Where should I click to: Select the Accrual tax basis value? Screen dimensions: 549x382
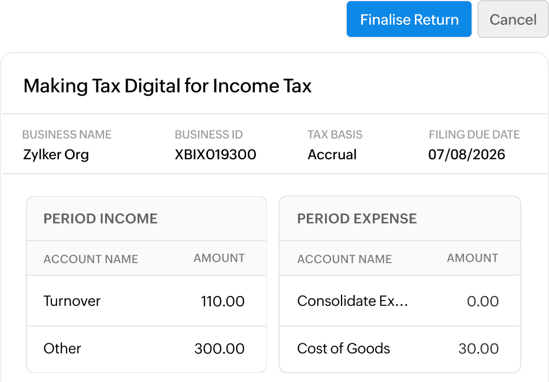332,155
